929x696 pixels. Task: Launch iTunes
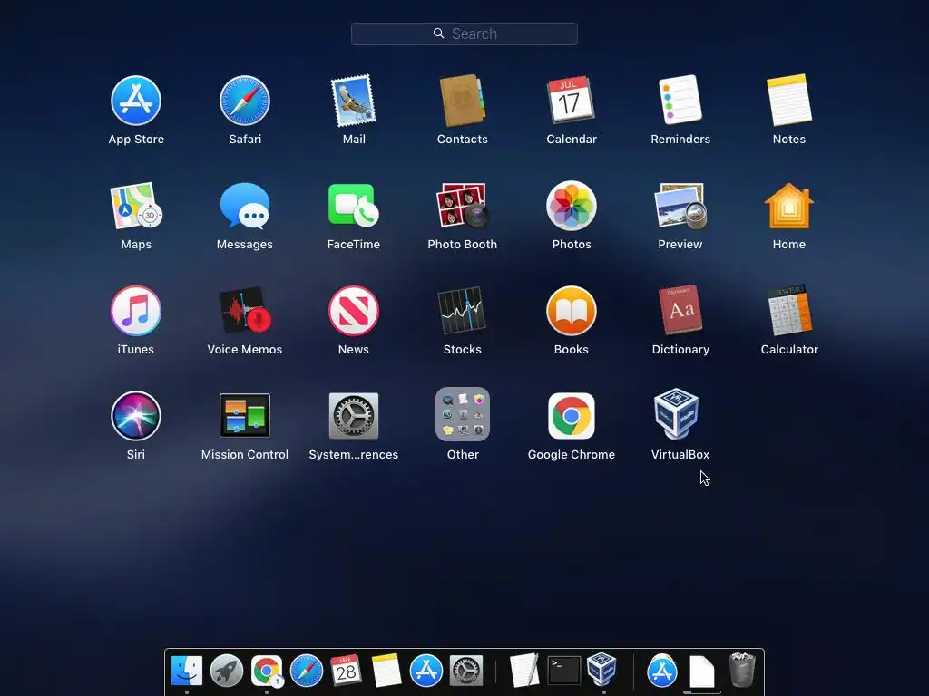pyautogui.click(x=136, y=311)
